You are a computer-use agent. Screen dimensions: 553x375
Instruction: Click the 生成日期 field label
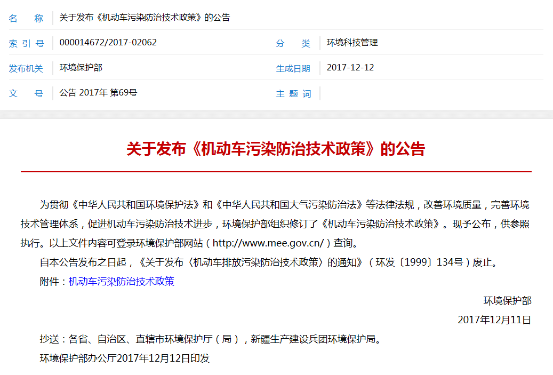(293, 68)
